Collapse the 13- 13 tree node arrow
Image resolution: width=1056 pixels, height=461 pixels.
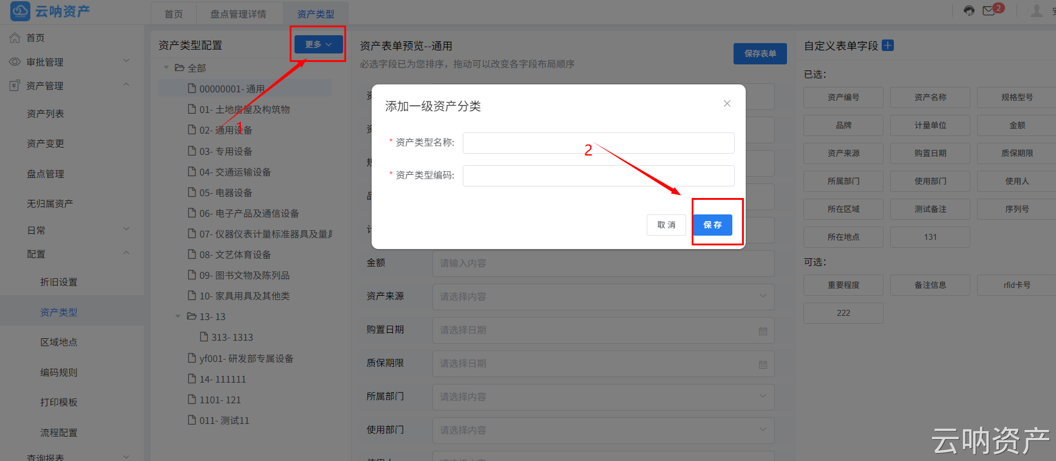tap(178, 316)
